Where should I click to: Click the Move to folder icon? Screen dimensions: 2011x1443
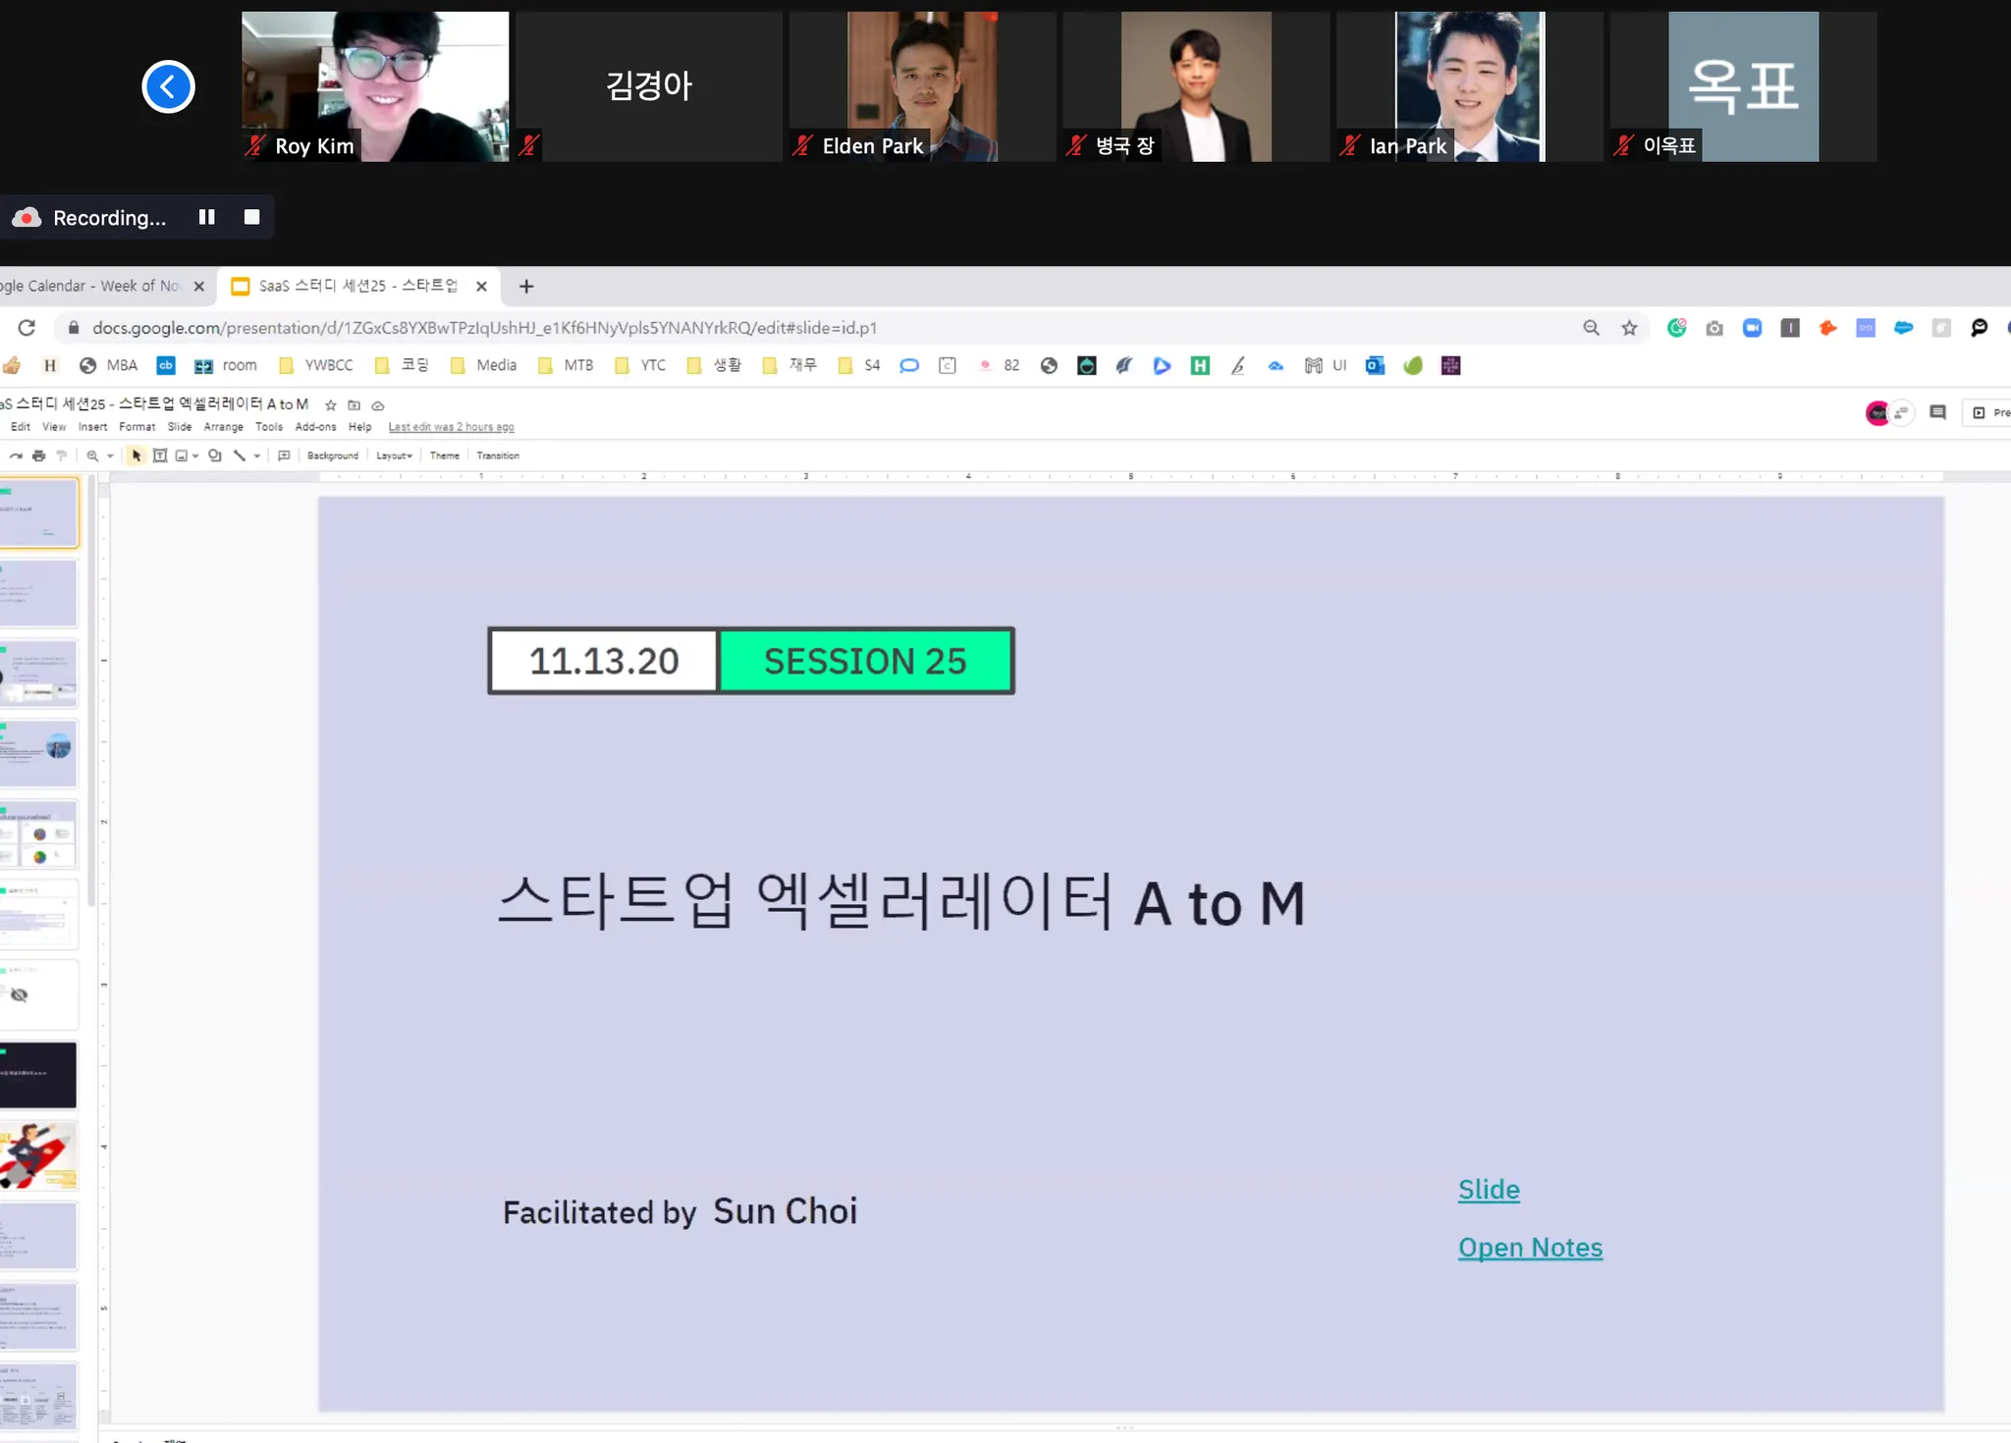pyautogui.click(x=354, y=404)
